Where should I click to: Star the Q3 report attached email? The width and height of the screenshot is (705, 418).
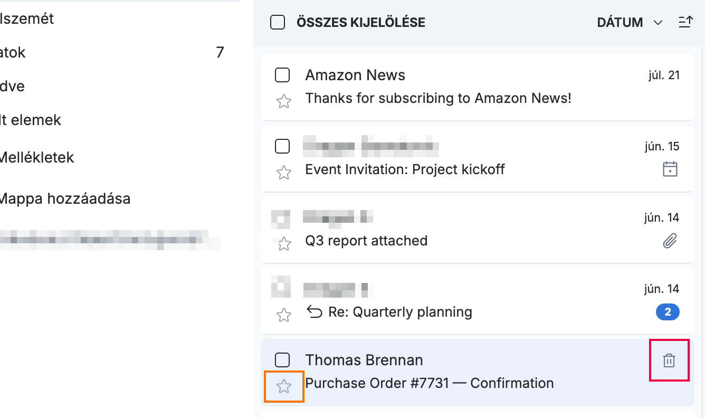point(284,244)
